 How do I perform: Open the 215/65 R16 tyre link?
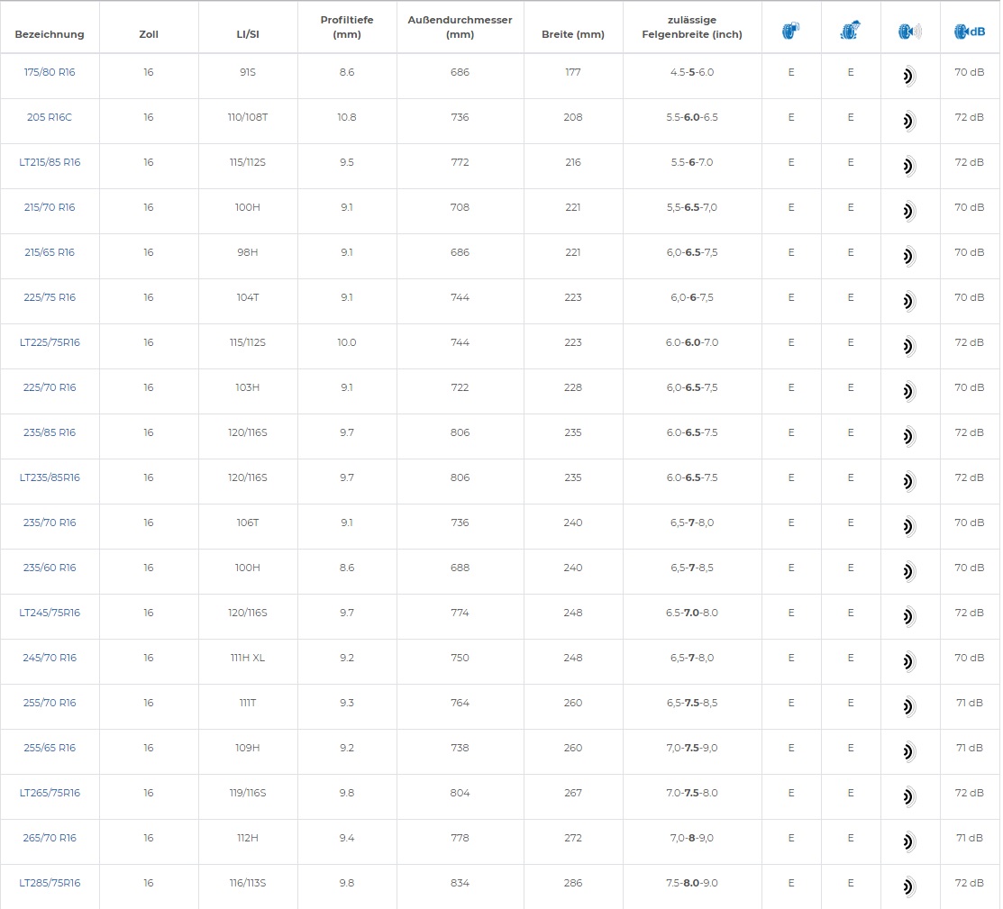50,252
